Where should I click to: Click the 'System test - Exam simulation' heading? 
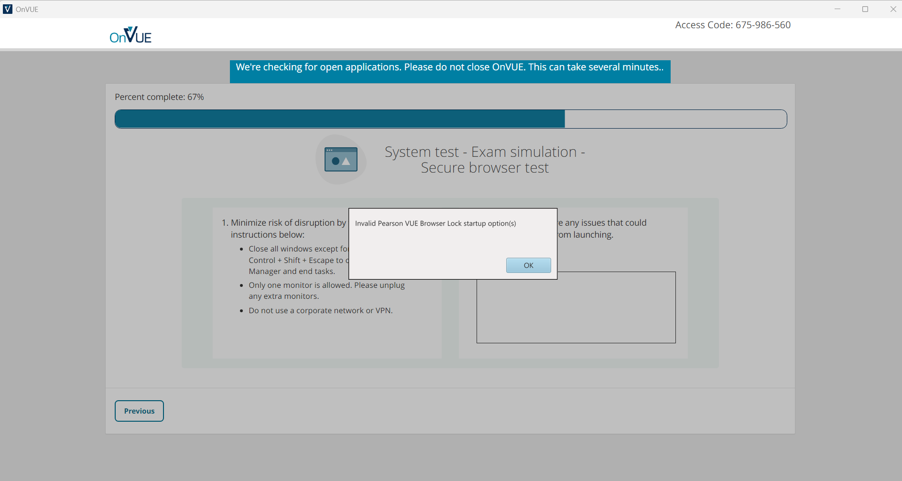pos(485,160)
